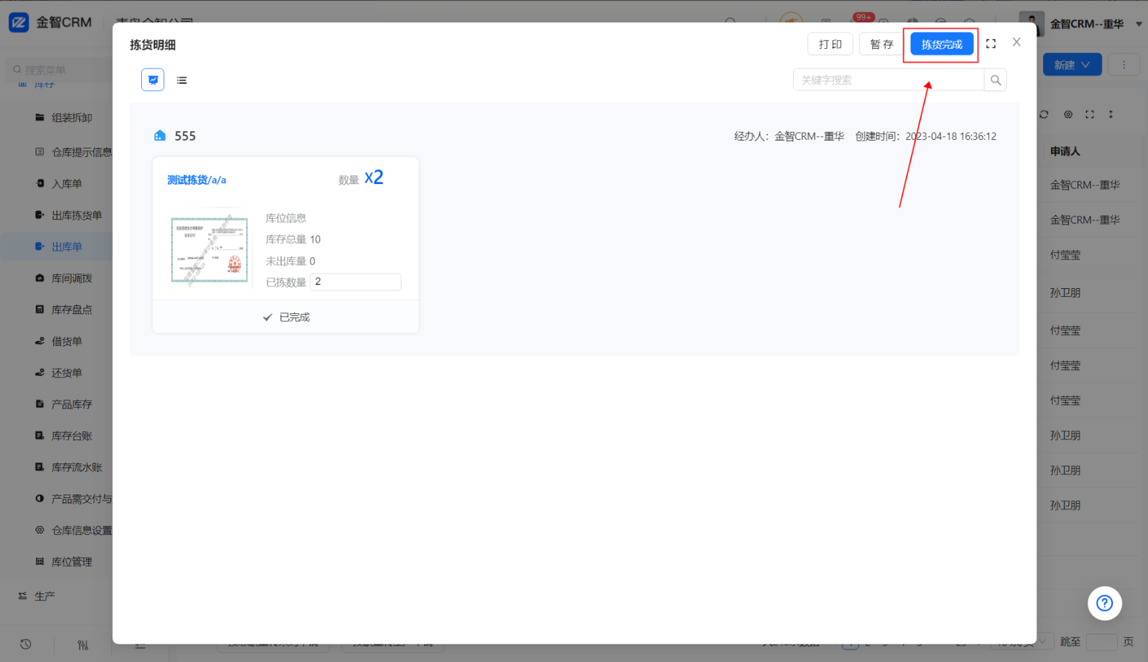Focus the 搜索菜单 sidebar search box

(x=59, y=70)
